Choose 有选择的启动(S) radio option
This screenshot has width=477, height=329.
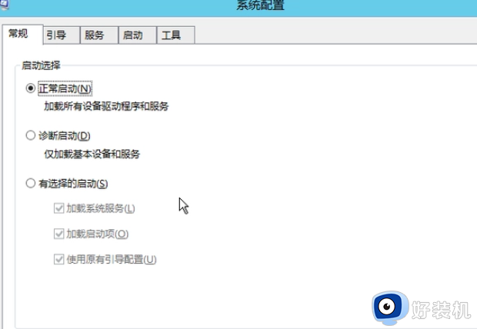[31, 184]
